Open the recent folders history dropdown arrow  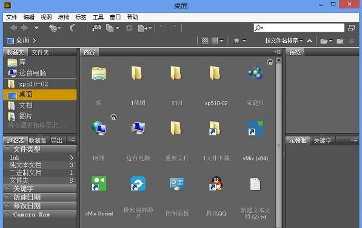36,28
